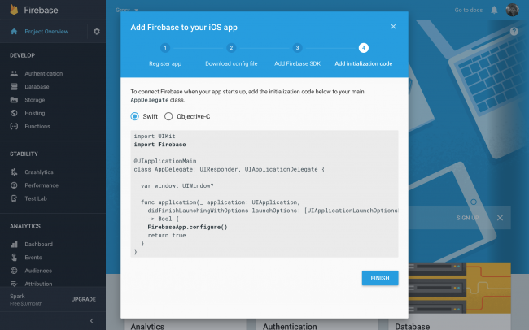The height and width of the screenshot is (330, 529).
Task: Click the Spark plan label
Action: [17, 297]
